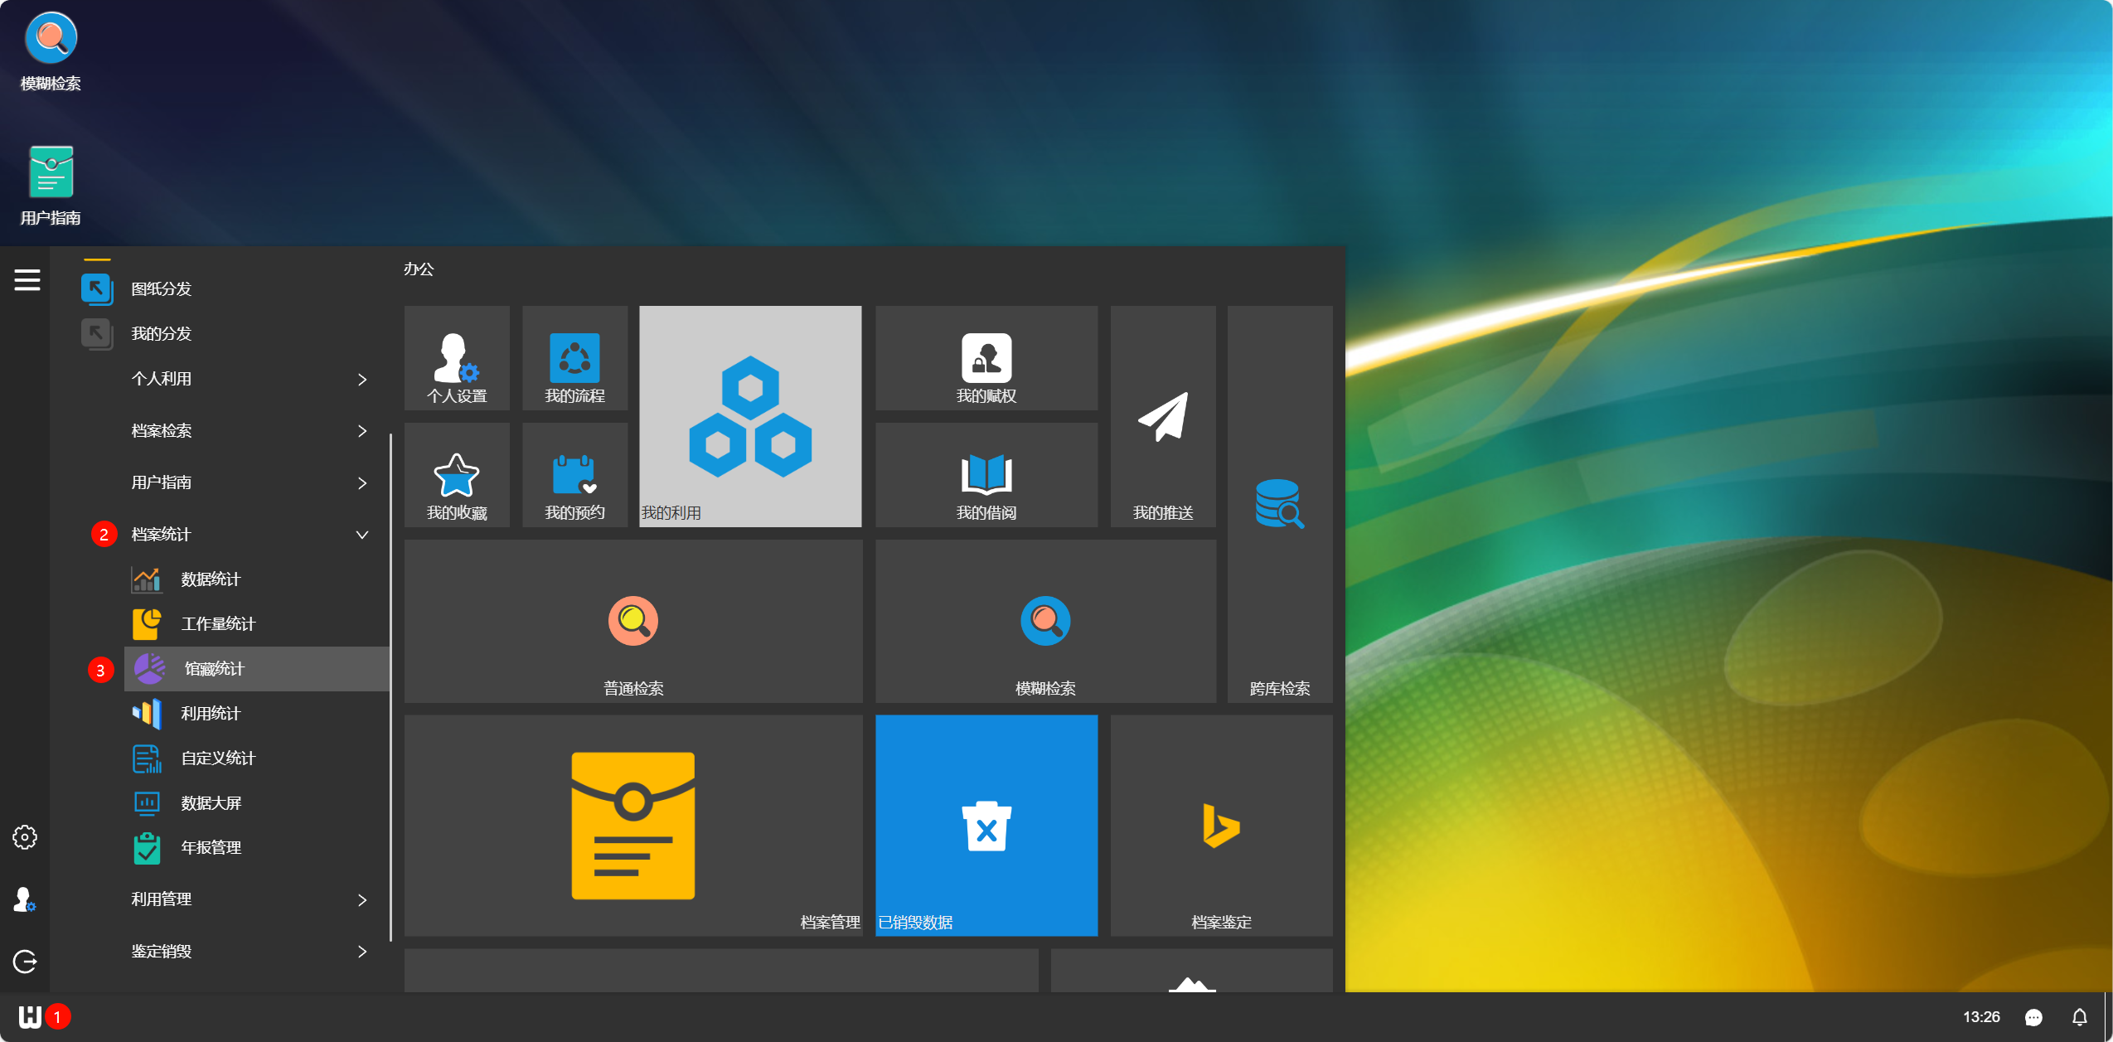Open the 我的预约 calendar tile

[574, 476]
